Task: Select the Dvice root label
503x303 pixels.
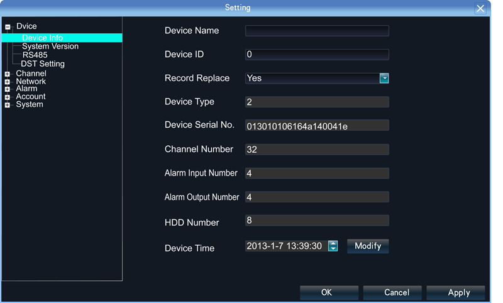Action: (26, 26)
